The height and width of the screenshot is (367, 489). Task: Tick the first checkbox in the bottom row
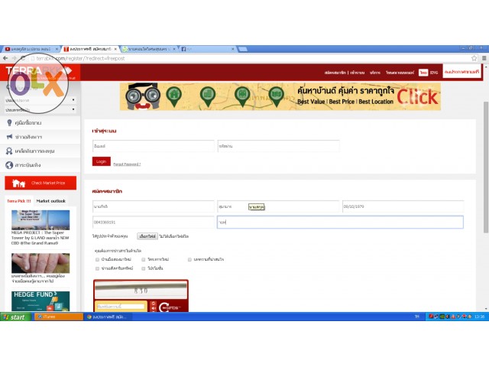pos(96,268)
